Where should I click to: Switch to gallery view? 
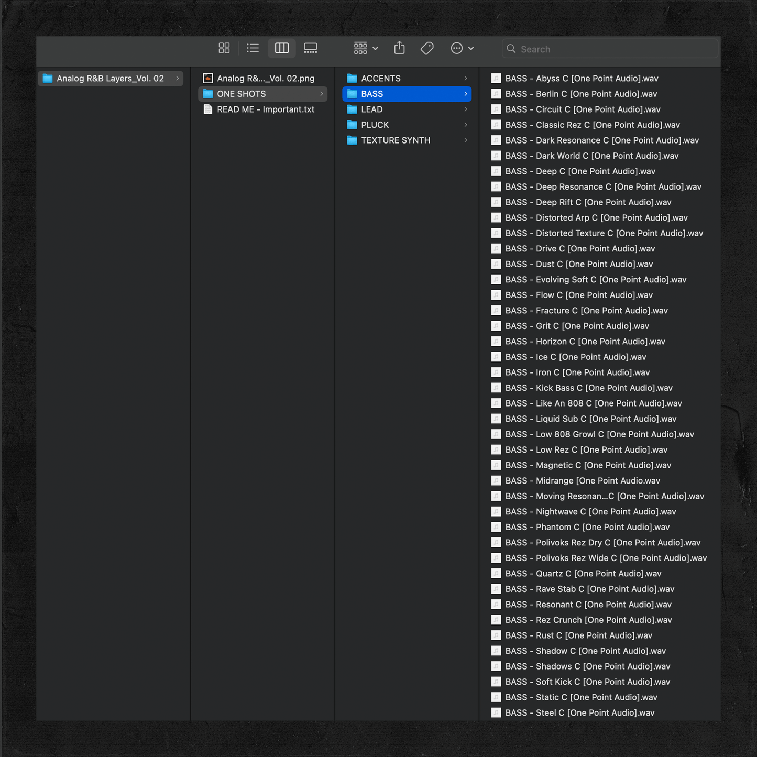point(311,48)
